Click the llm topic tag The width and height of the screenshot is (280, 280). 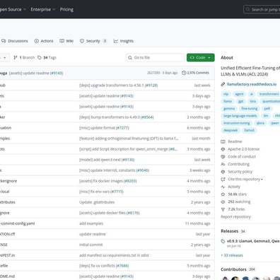pos(266,116)
